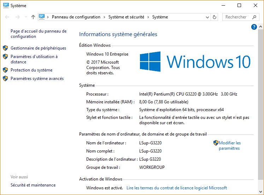Select the Système et sécurité breadcrumb
This screenshot has height=195, width=264.
pos(126,17)
